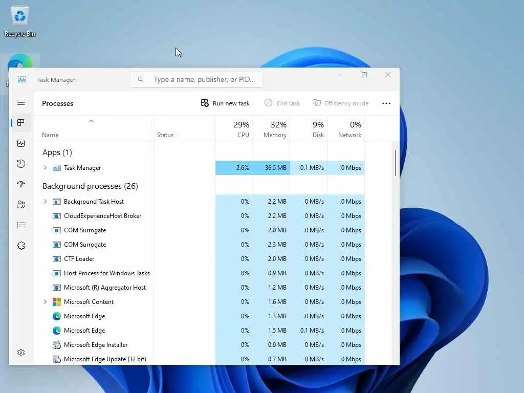Image resolution: width=524 pixels, height=393 pixels.
Task: Select Host Process for Windows Tasks
Action: click(x=107, y=273)
